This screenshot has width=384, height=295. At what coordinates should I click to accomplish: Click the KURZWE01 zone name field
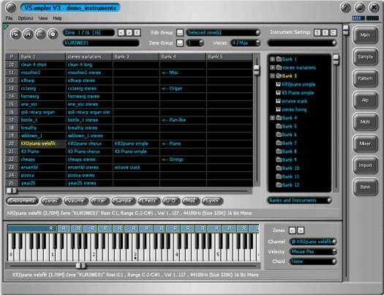(101, 43)
